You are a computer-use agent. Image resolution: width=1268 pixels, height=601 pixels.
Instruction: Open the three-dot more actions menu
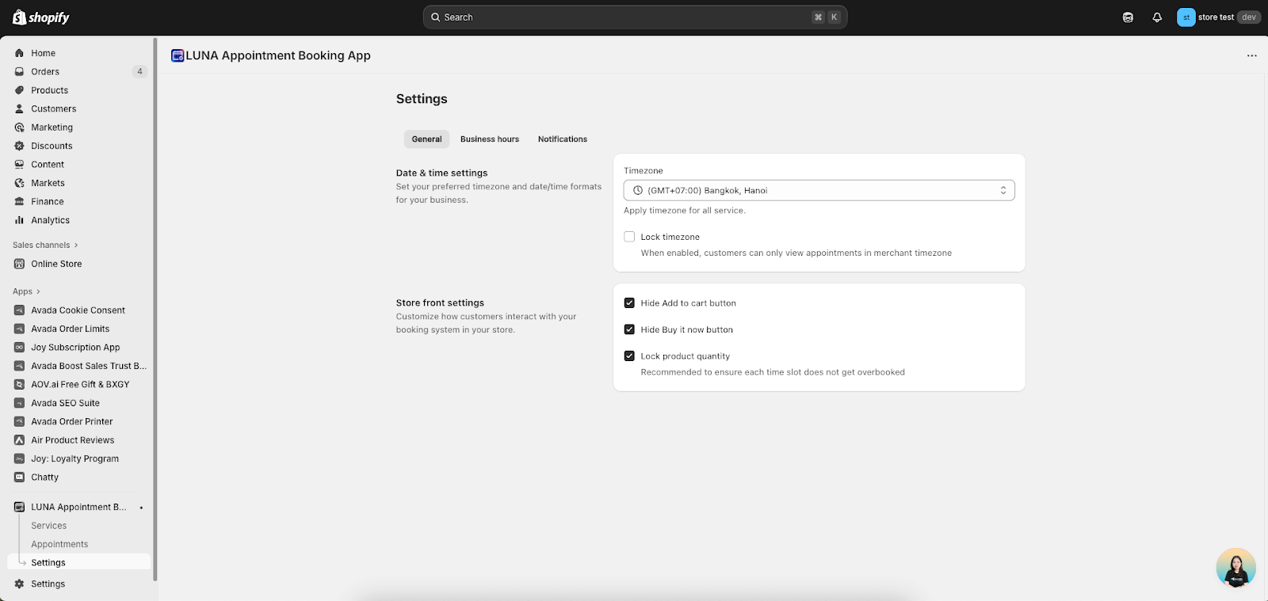point(1251,55)
